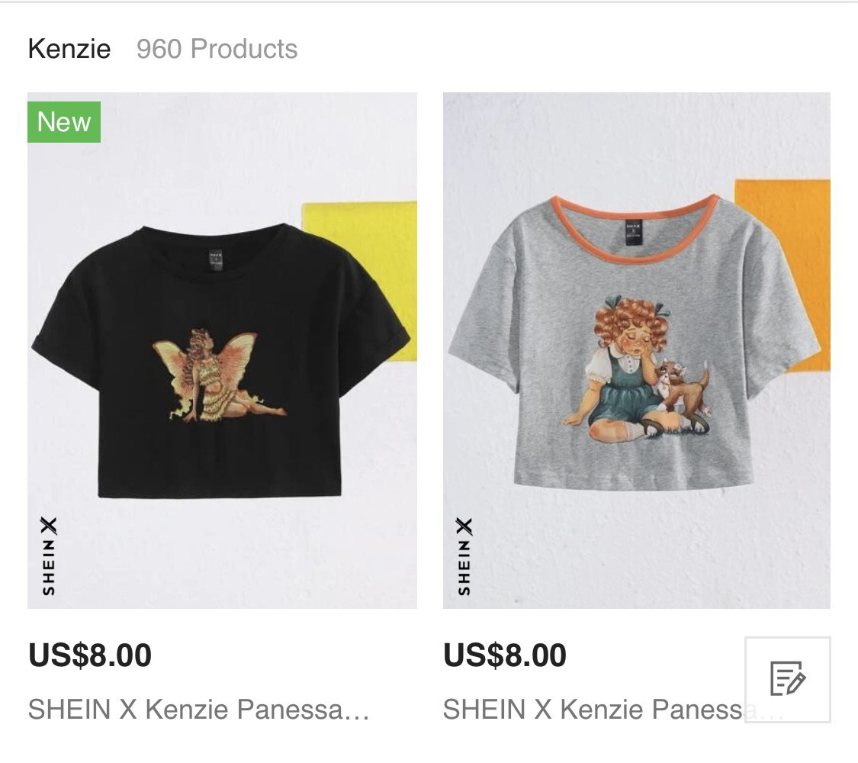
Task: Click the SHEIN X logo on black tee
Action: click(49, 556)
